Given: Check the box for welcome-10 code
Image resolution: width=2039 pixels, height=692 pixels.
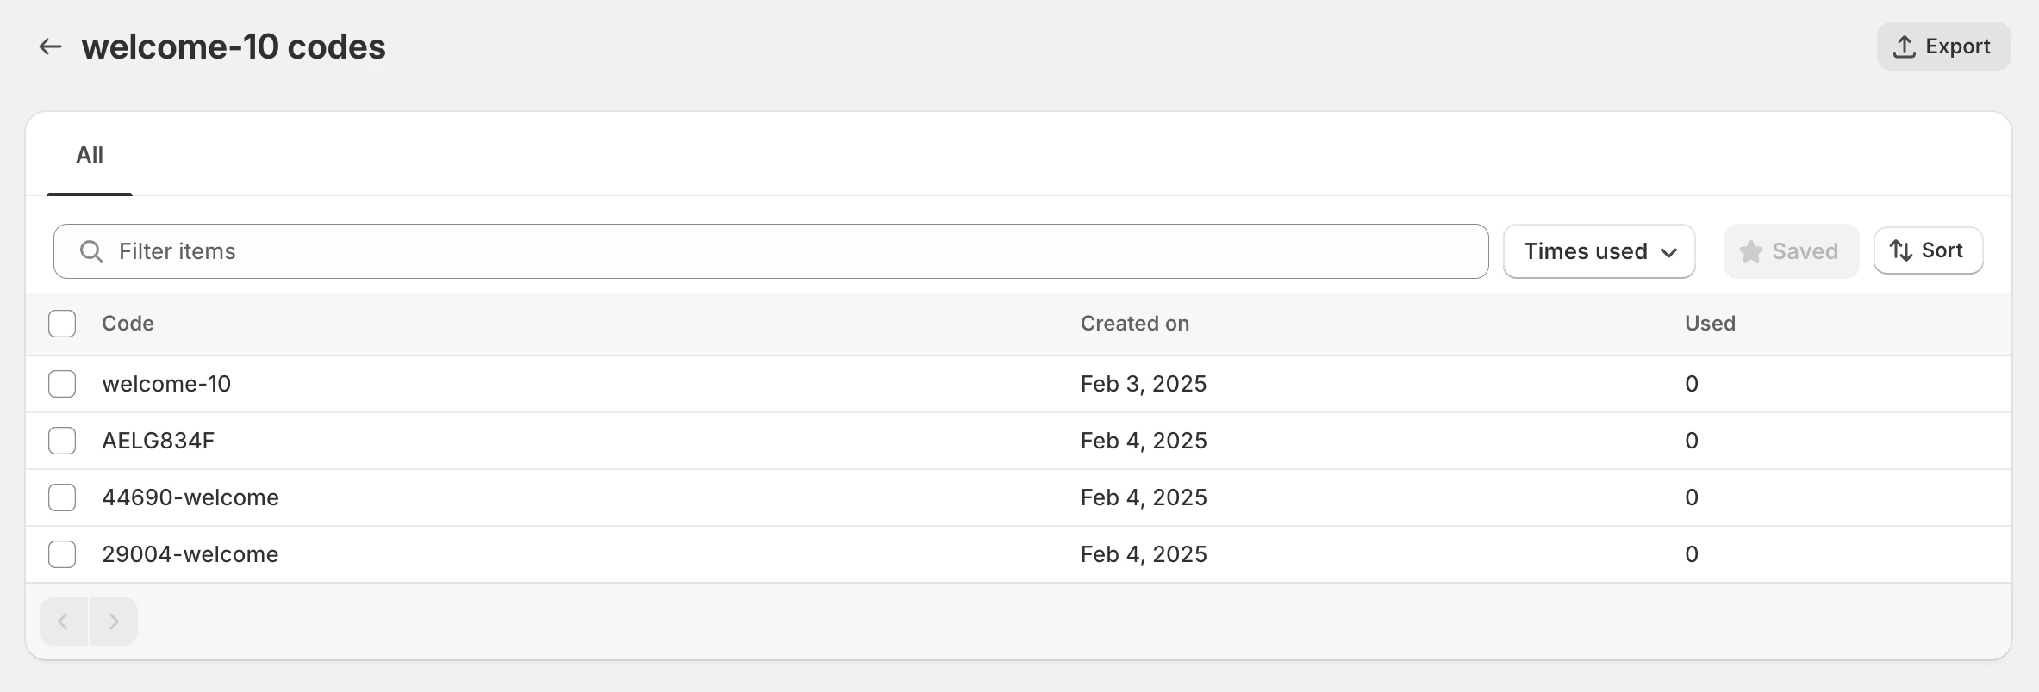Looking at the screenshot, I should [x=62, y=384].
